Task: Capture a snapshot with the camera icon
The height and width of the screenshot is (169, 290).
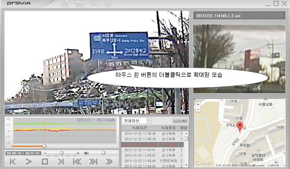Action: (x=80, y=4)
